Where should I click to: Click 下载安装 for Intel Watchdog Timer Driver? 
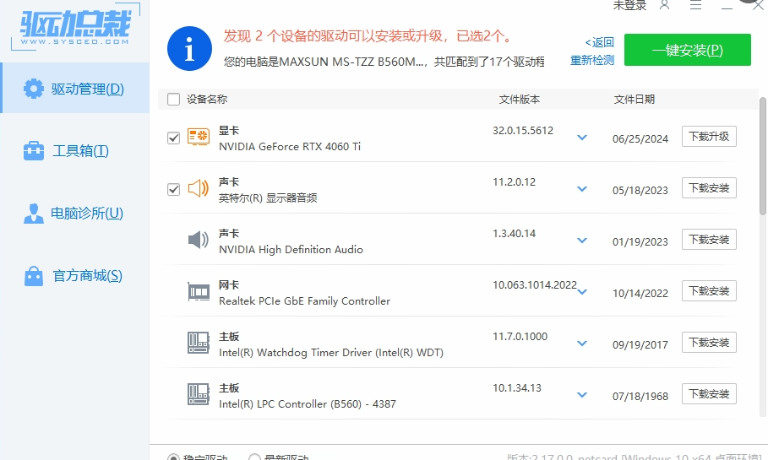pos(709,343)
